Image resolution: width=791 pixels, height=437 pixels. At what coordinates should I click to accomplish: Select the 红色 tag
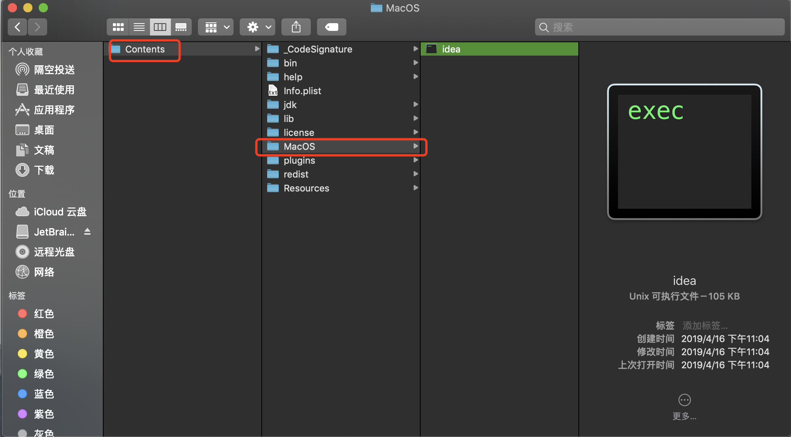(36, 313)
